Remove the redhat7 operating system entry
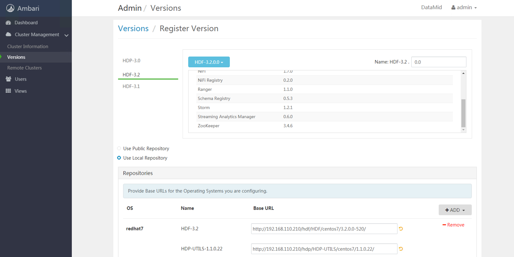The image size is (514, 257). (x=453, y=225)
